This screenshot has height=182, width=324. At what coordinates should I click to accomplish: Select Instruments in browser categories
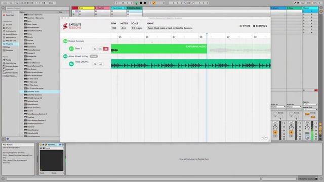(x=11, y=31)
